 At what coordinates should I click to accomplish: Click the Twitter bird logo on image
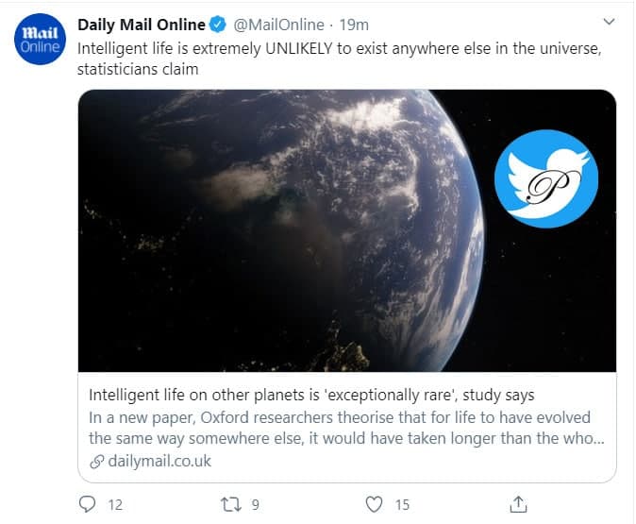(x=546, y=179)
